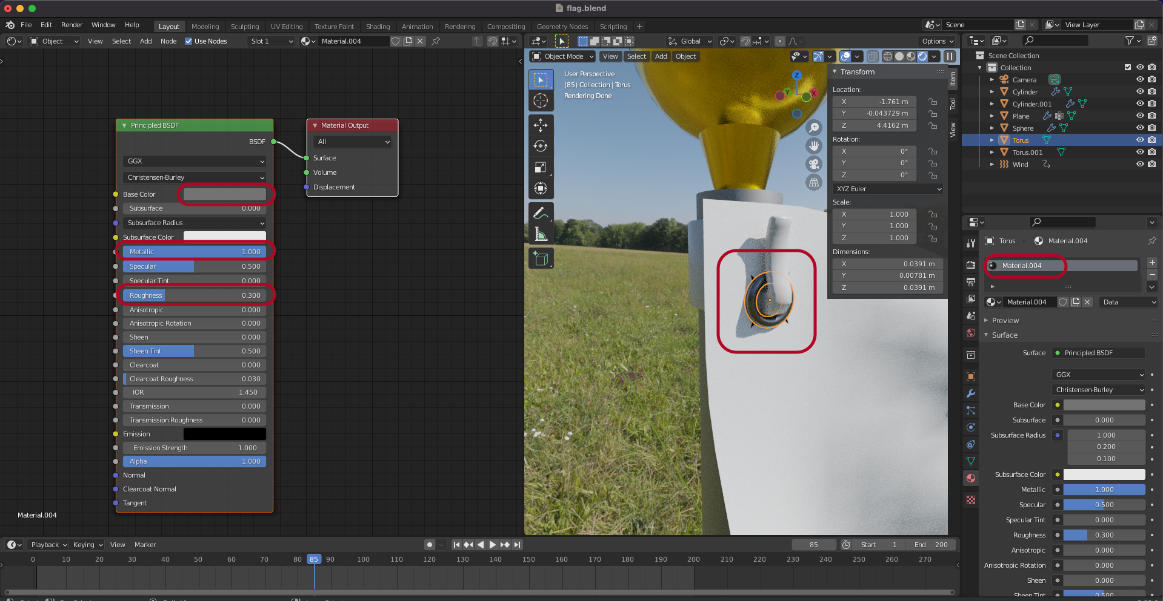Open the node editor Add menu

(145, 41)
